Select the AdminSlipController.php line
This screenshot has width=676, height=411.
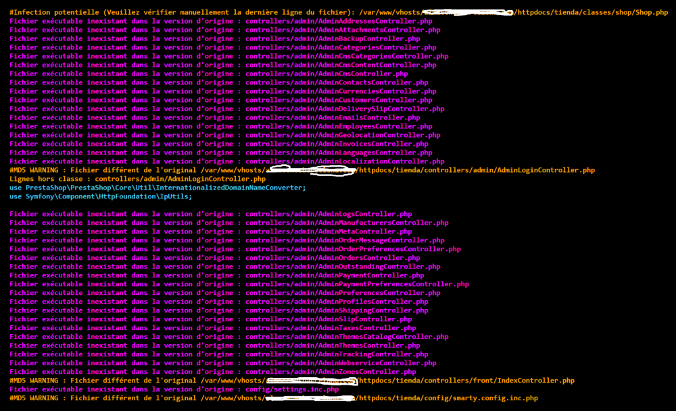pos(211,319)
